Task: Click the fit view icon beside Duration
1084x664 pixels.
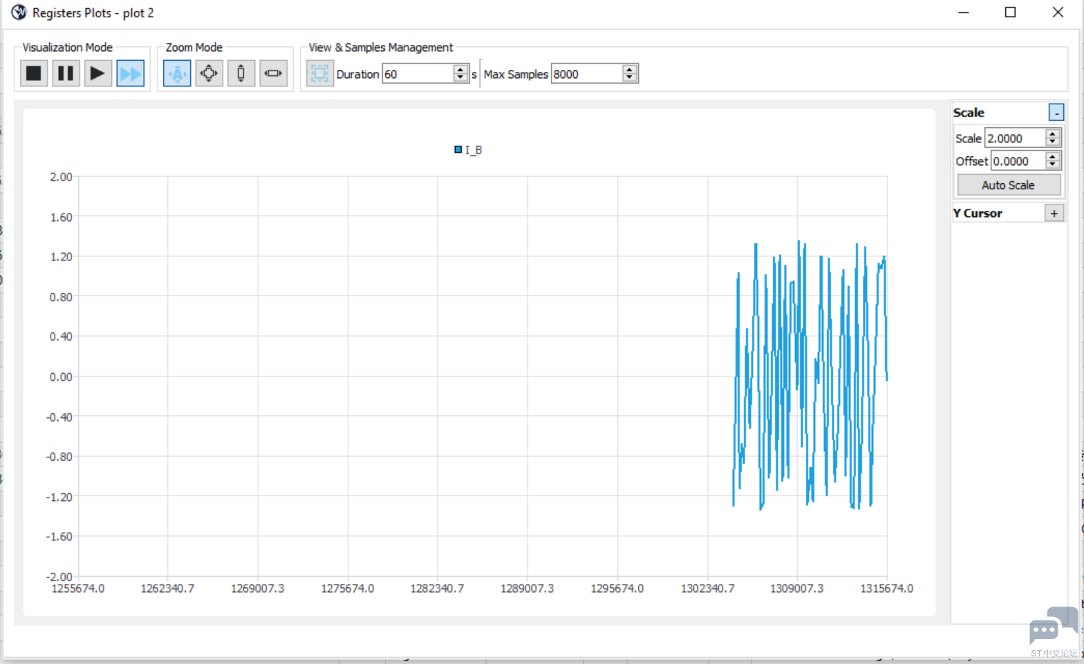Action: (x=319, y=73)
